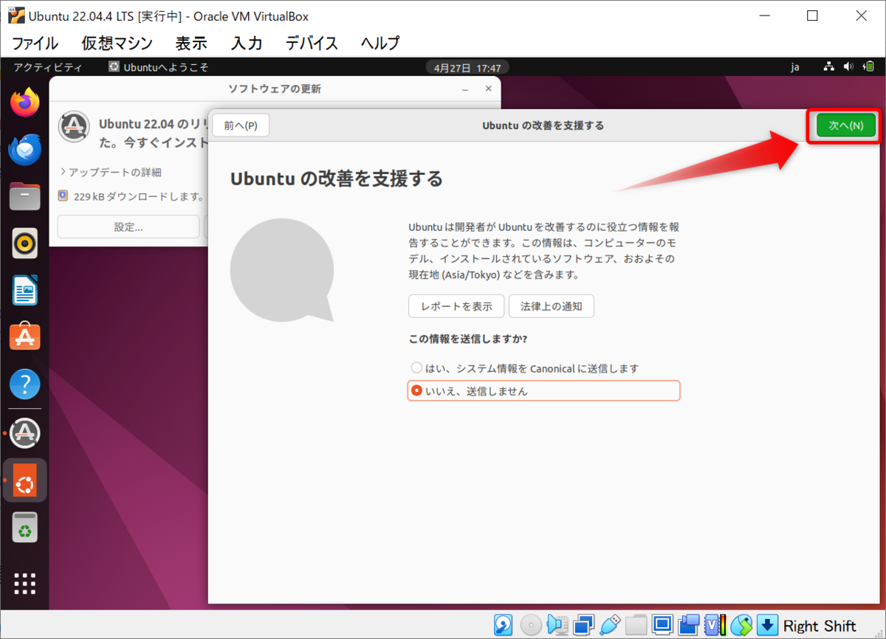The width and height of the screenshot is (886, 639).
Task: Click VirtualBox shared folders status icon
Action: click(x=636, y=626)
